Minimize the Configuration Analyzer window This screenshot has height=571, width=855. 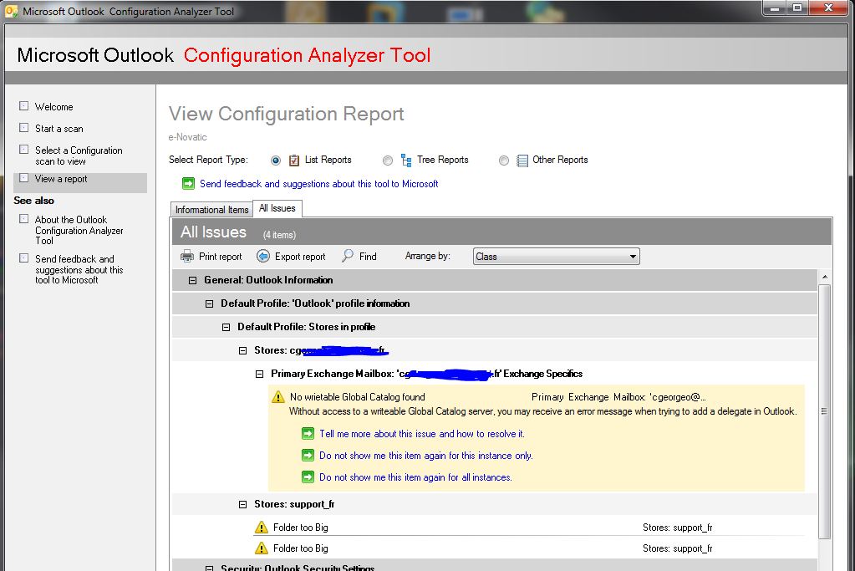[x=774, y=8]
